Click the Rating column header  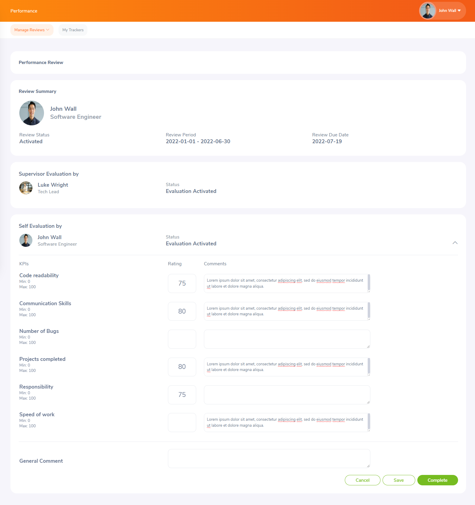(x=175, y=264)
